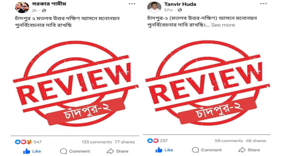
Task: View 77 shares list
Action: coord(125,142)
